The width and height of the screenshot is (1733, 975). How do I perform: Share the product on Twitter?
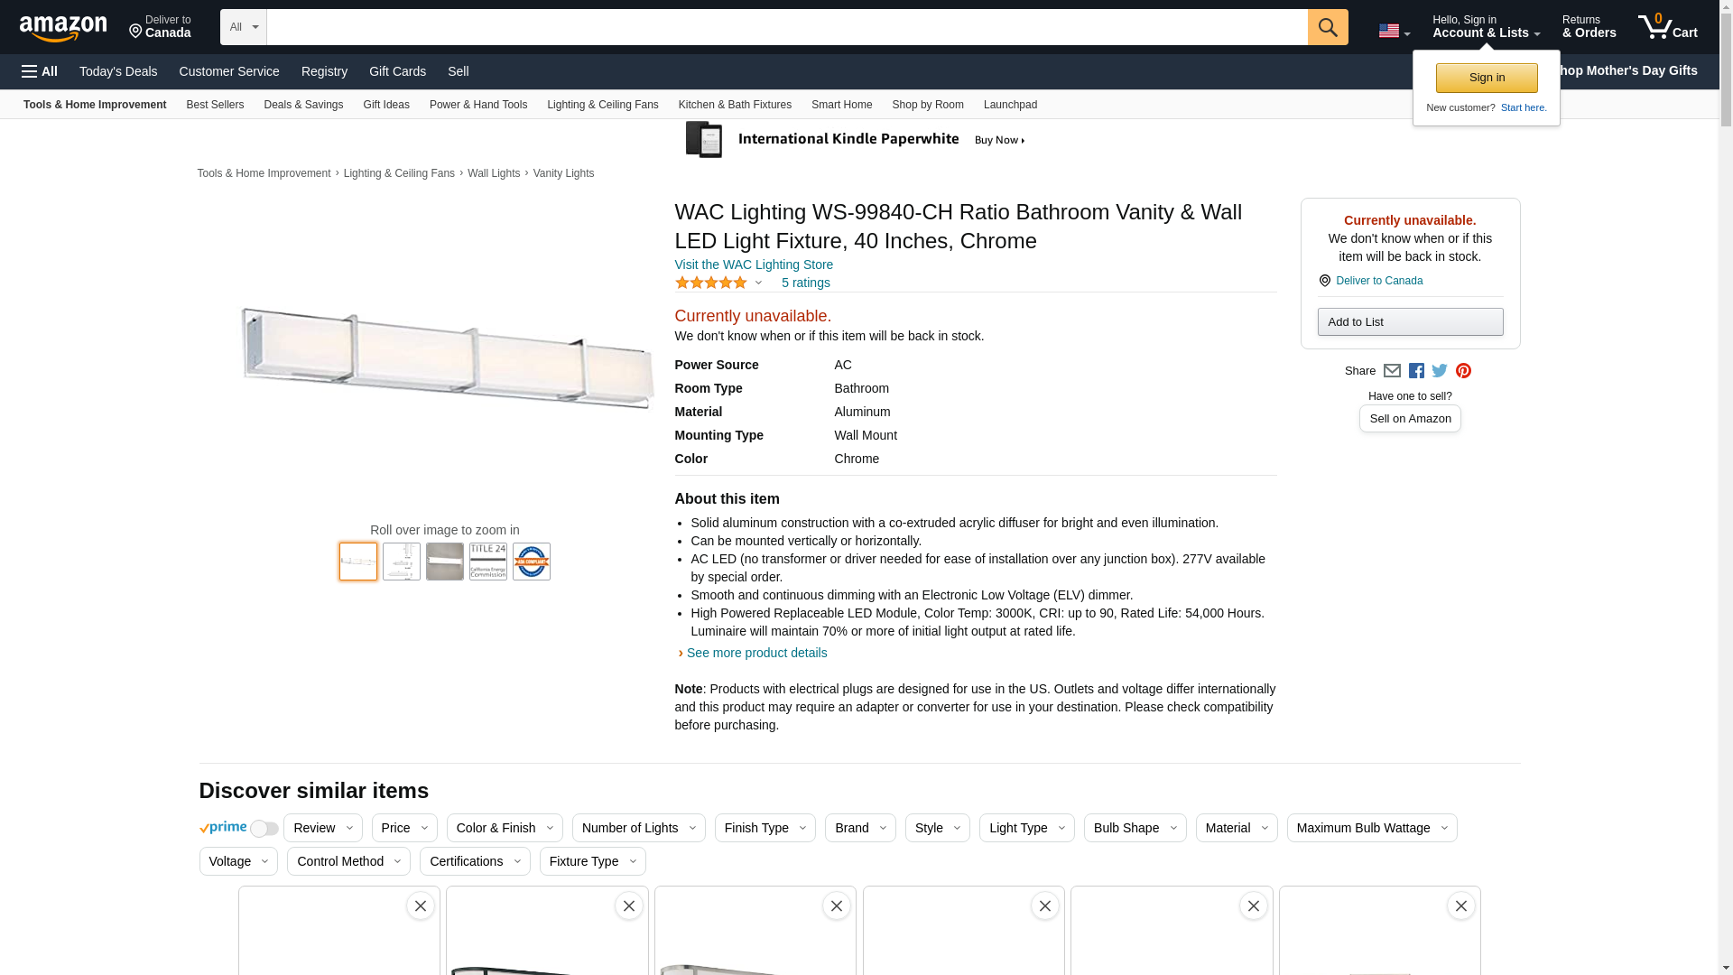tap(1440, 371)
